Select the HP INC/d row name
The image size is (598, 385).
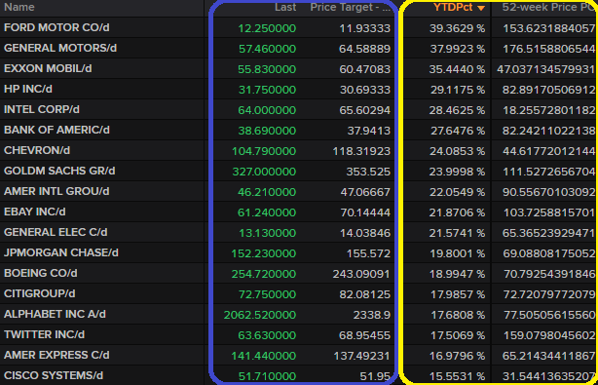tap(28, 89)
